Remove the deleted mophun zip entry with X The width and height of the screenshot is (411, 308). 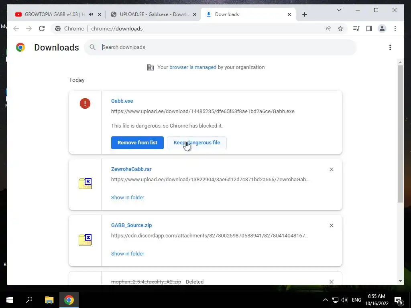tap(331, 282)
